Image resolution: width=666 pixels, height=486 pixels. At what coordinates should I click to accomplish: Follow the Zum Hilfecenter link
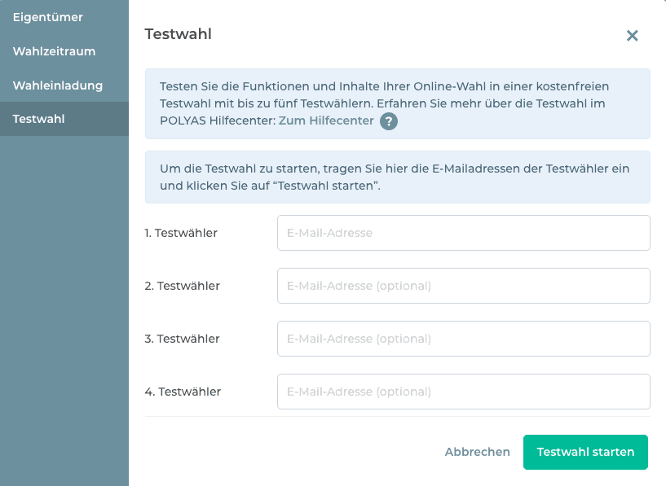point(326,120)
